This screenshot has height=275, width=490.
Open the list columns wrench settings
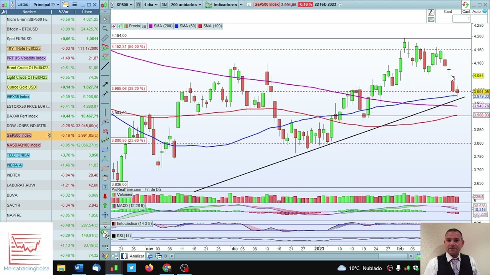pos(3,12)
